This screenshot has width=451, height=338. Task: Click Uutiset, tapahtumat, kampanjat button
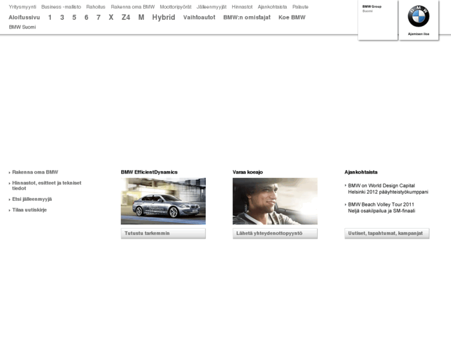pos(387,233)
